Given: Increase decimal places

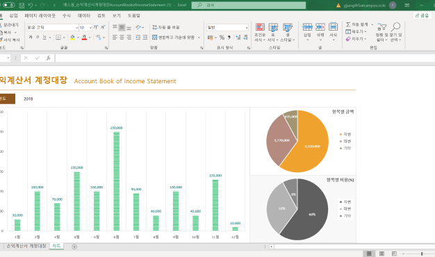Looking at the screenshot, I should 238,37.
